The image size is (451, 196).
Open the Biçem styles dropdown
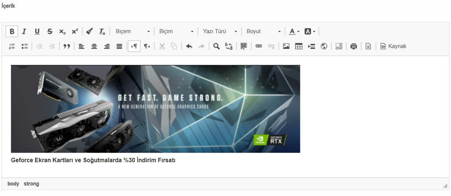pyautogui.click(x=132, y=31)
